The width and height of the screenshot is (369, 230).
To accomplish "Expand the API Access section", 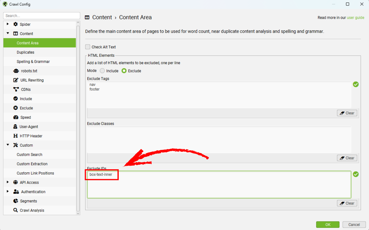I will click(8, 182).
